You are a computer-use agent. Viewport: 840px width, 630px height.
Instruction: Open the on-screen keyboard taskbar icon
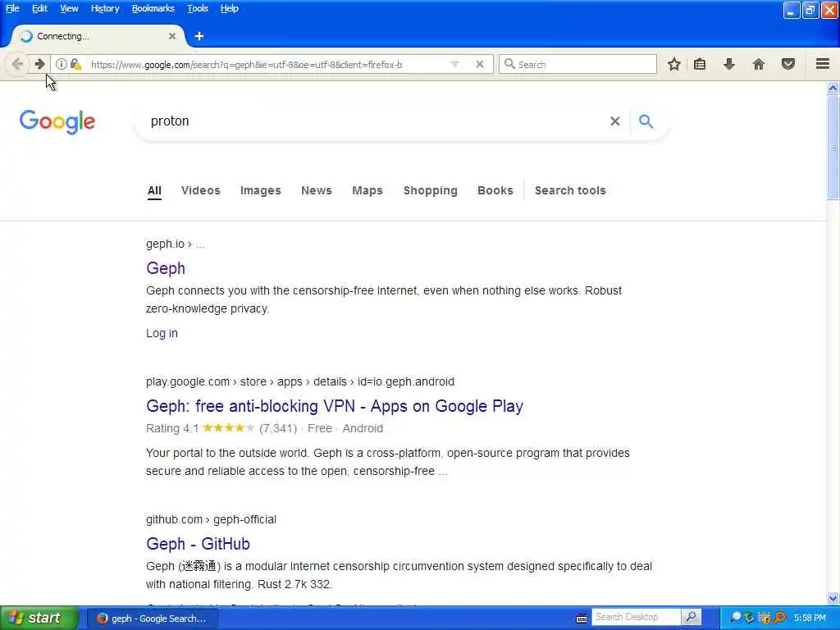coord(582,619)
